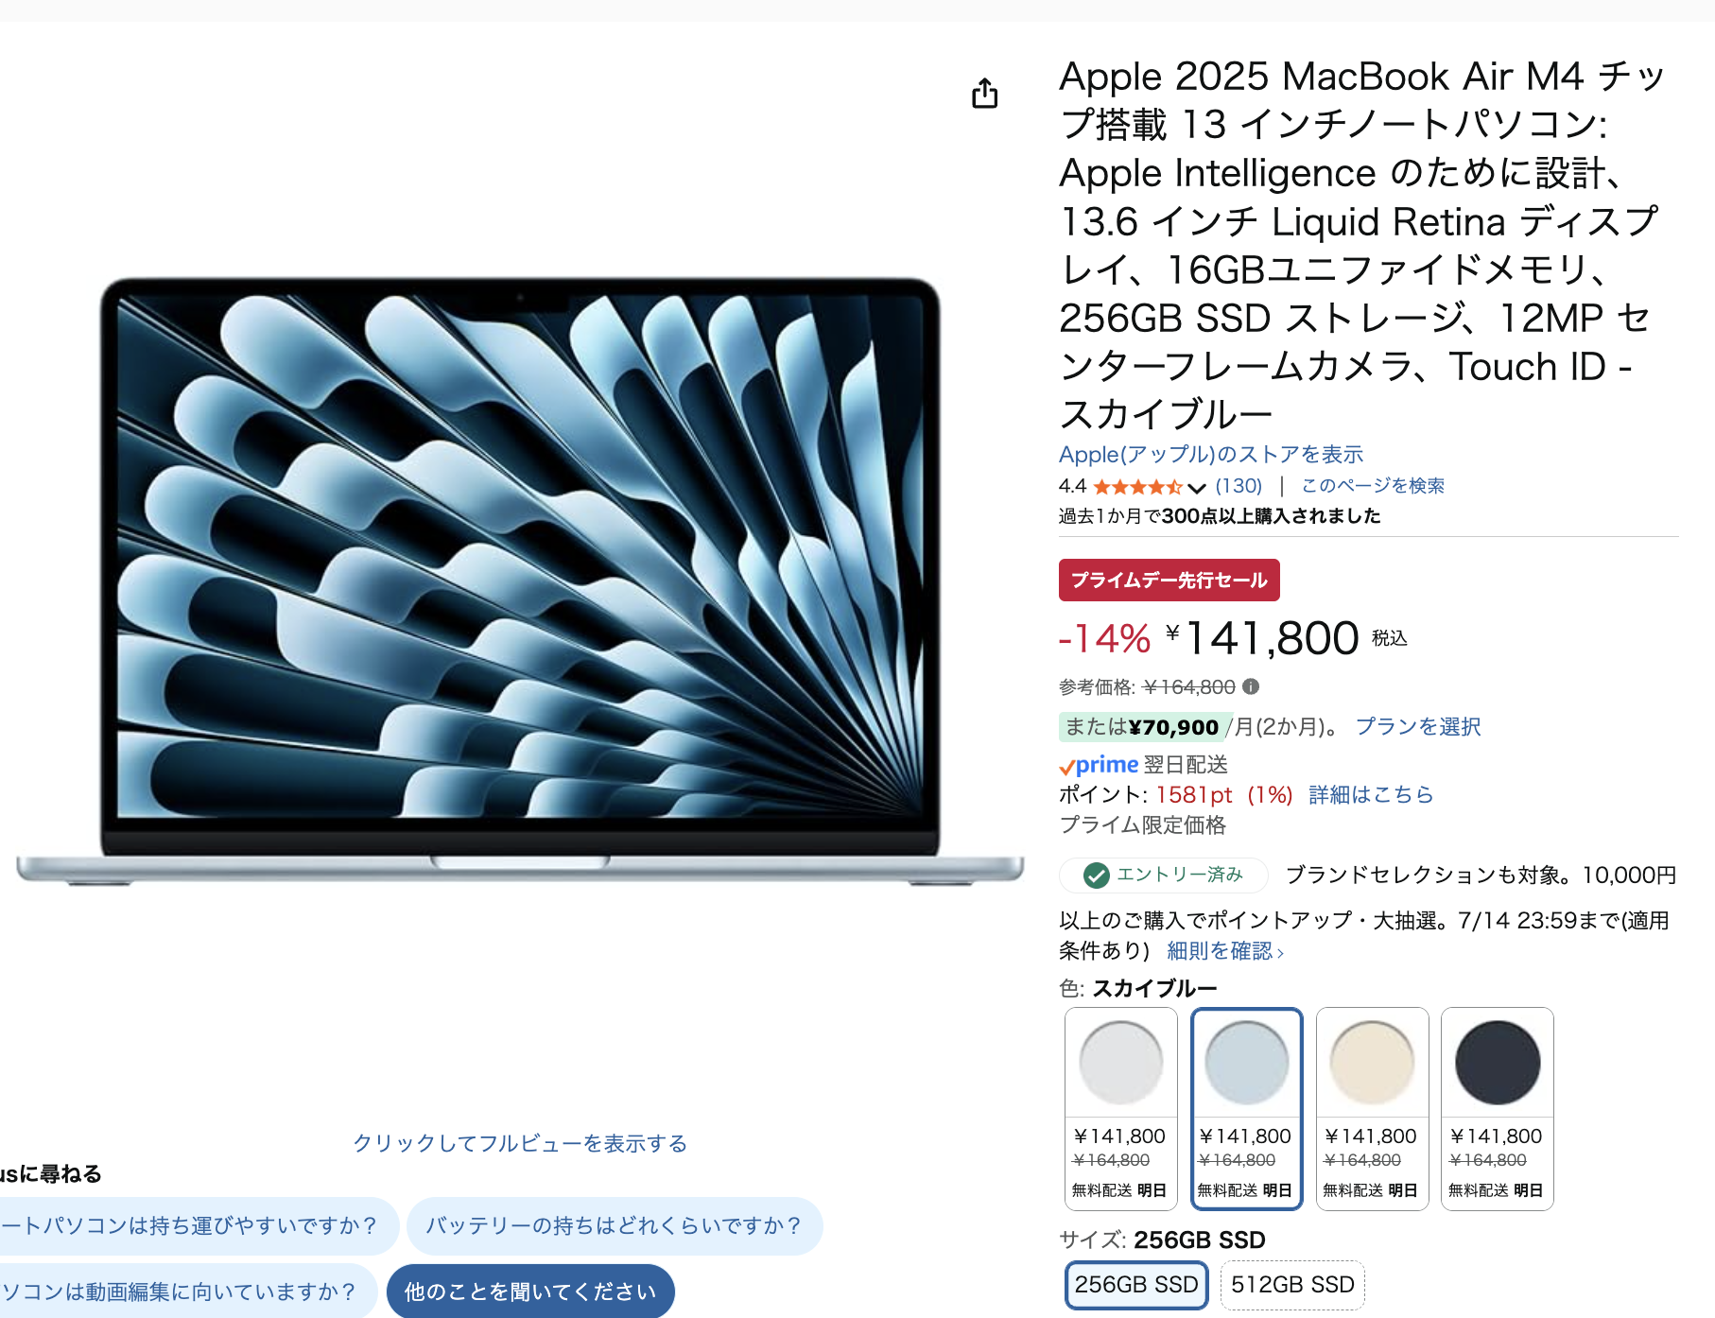The height and width of the screenshot is (1318, 1715).
Task: Open the 細則を確認 link with arrow
Action: pyautogui.click(x=1225, y=951)
